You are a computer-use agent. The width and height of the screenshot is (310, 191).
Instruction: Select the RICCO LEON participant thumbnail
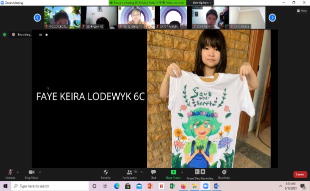[x=62, y=17]
